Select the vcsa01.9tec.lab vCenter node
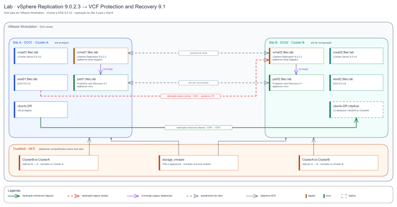The width and height of the screenshot is (397, 207). click(x=41, y=56)
